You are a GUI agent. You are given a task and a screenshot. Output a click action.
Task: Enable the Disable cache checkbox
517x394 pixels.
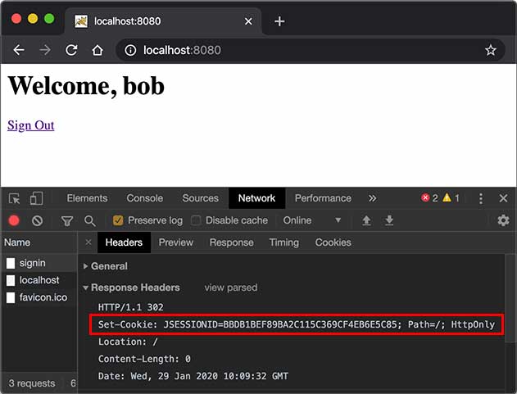point(196,220)
